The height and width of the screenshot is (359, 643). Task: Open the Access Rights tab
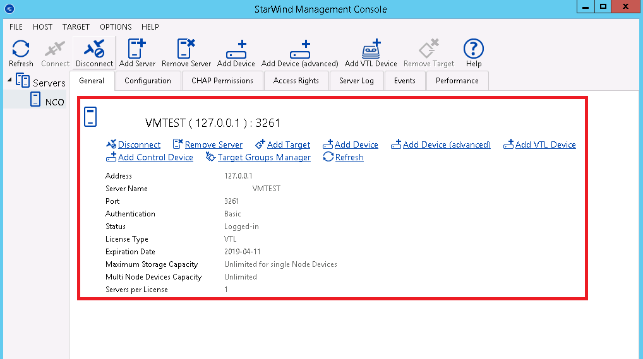coord(296,81)
